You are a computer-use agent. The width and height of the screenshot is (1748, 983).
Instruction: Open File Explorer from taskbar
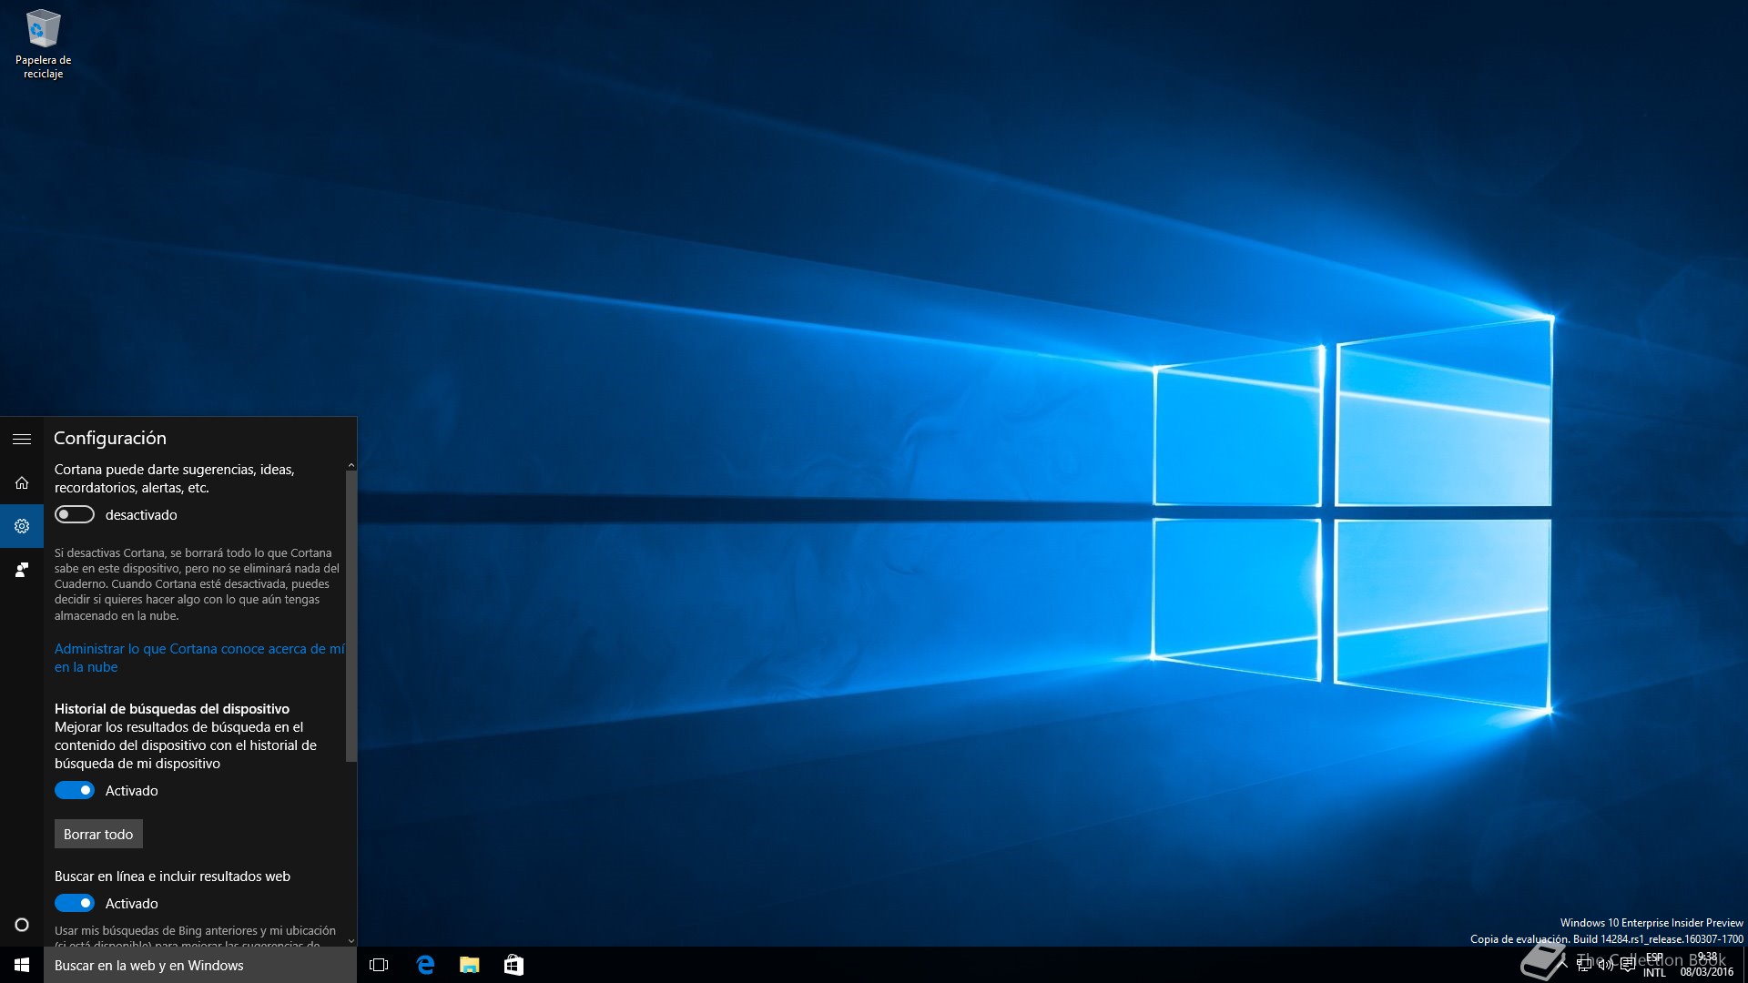click(469, 965)
